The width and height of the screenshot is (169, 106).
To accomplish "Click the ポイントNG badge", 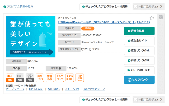I will [x=20, y=78].
